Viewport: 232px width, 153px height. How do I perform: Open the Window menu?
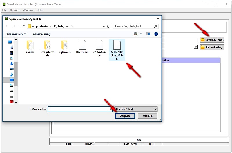coord(28,10)
